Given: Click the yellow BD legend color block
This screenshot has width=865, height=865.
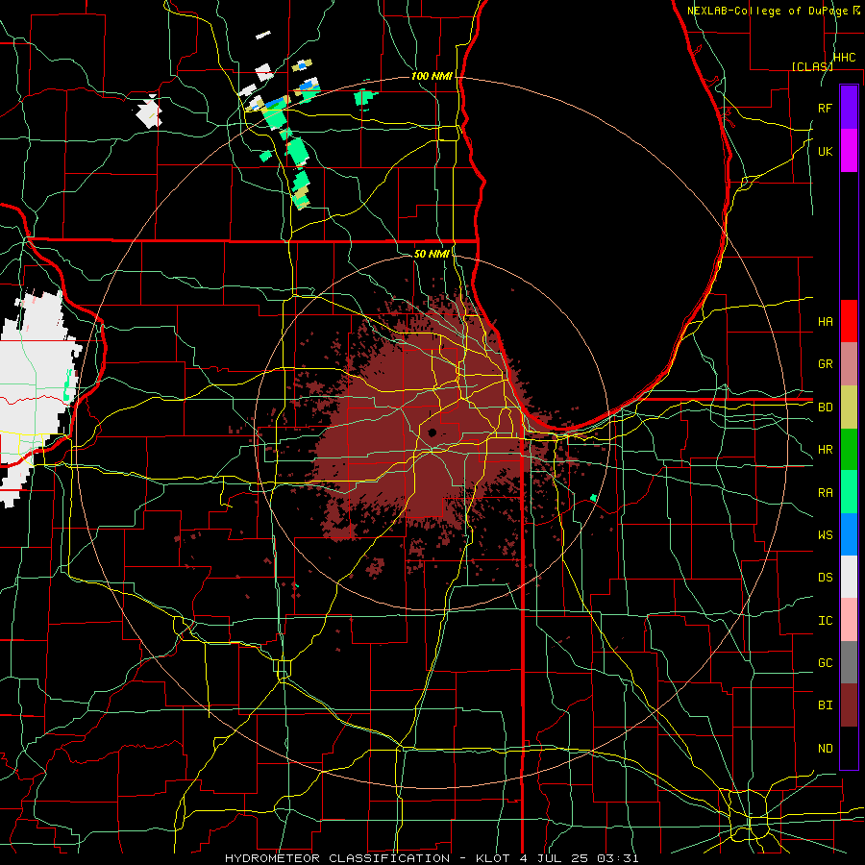Looking at the screenshot, I should (849, 407).
